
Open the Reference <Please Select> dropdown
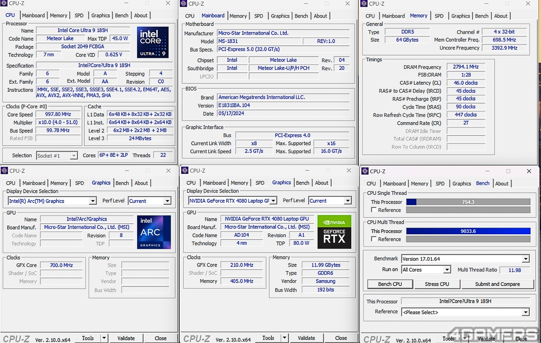(525, 312)
